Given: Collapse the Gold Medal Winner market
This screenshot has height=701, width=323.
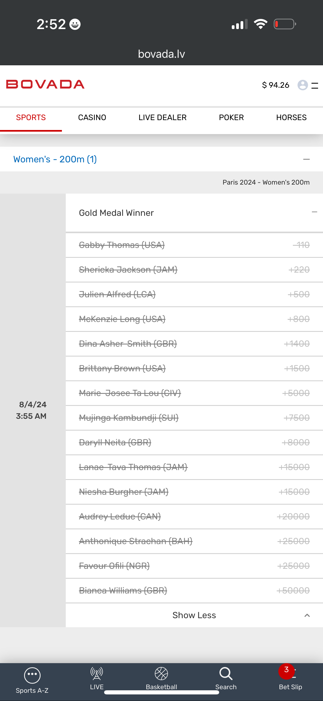Looking at the screenshot, I should coord(314,212).
